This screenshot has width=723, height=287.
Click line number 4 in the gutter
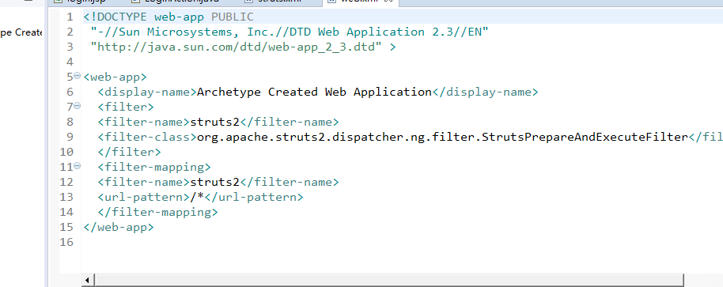70,62
